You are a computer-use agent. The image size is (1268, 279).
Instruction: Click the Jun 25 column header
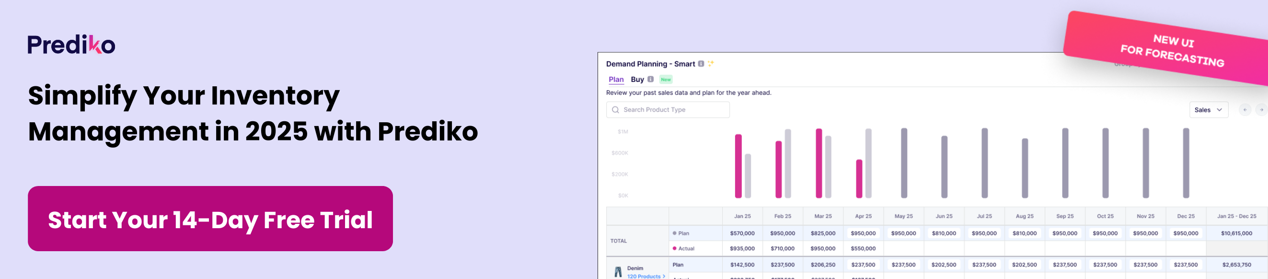tap(944, 216)
